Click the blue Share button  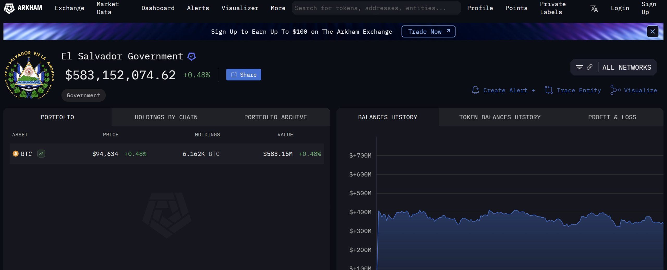[244, 75]
